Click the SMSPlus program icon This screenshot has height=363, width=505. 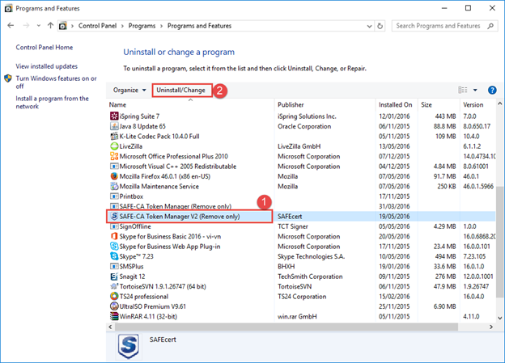click(x=114, y=266)
